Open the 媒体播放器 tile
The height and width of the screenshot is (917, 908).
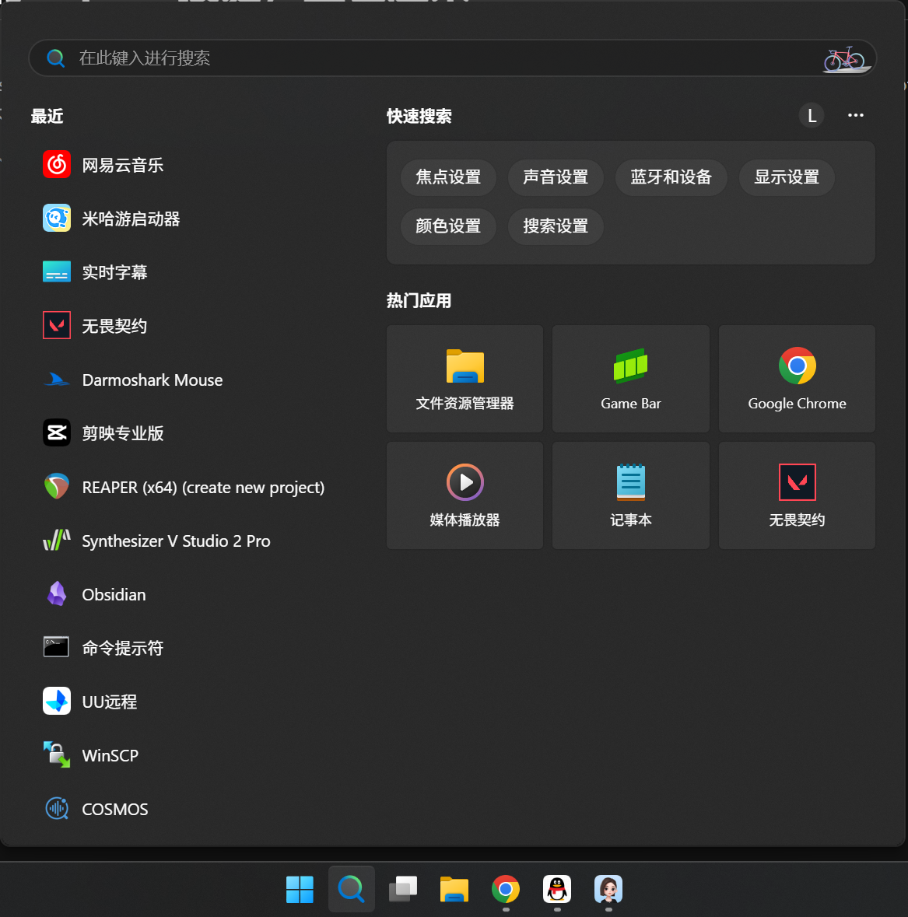(465, 495)
